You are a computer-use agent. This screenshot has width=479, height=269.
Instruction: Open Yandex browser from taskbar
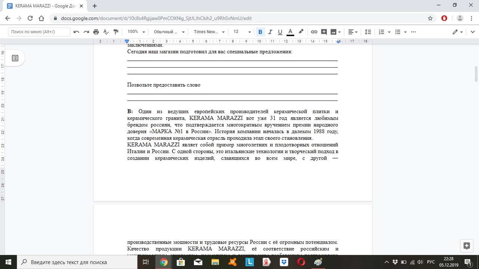click(267, 262)
